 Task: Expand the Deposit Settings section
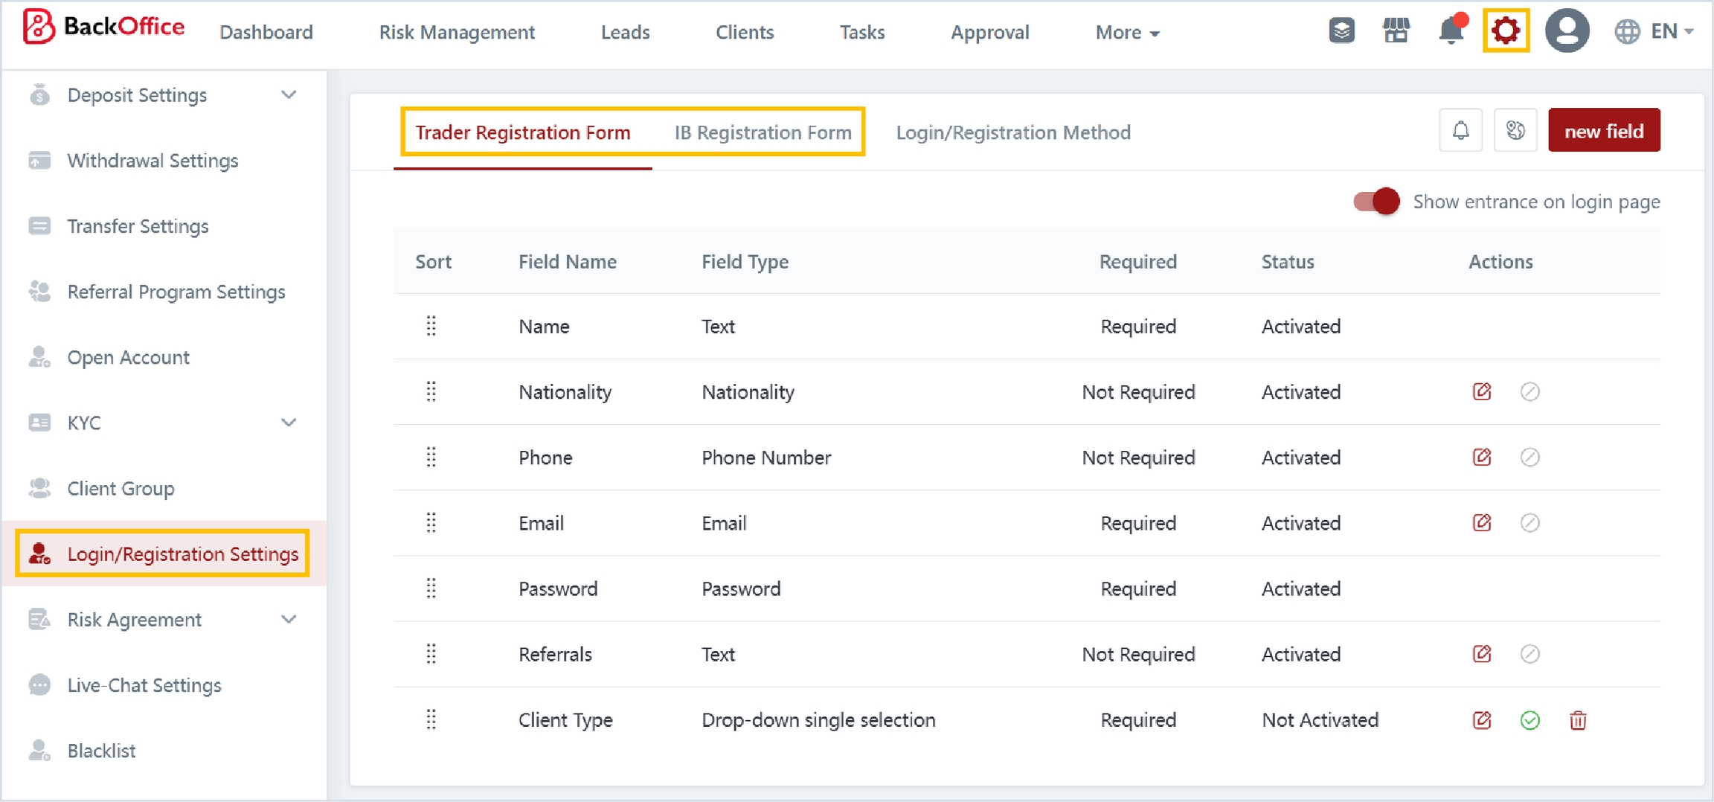pyautogui.click(x=289, y=95)
